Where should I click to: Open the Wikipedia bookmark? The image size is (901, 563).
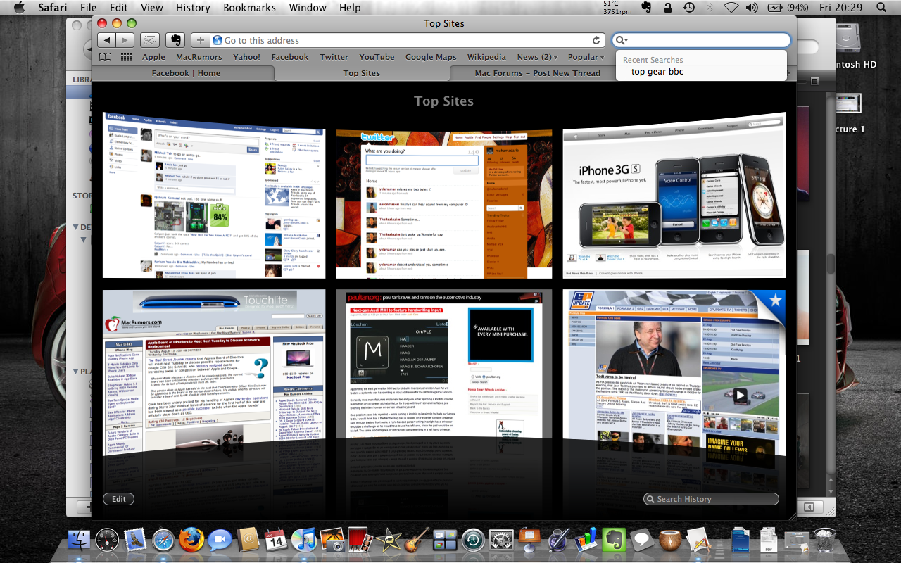click(486, 57)
